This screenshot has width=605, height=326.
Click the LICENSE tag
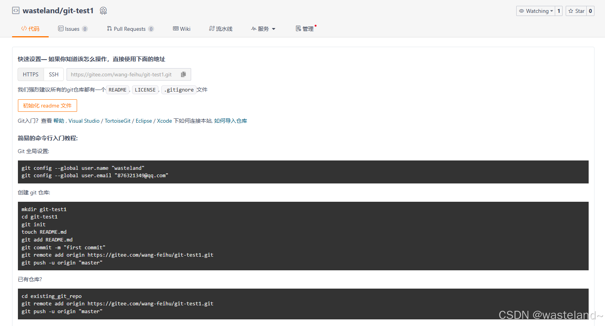[x=145, y=90]
